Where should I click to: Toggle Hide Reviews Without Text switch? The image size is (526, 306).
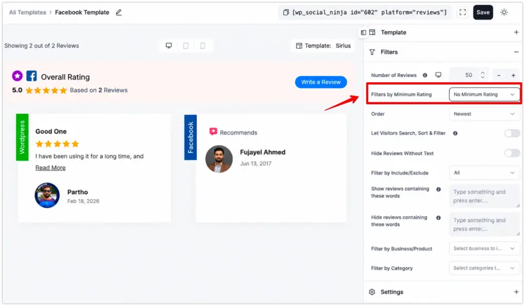point(513,154)
